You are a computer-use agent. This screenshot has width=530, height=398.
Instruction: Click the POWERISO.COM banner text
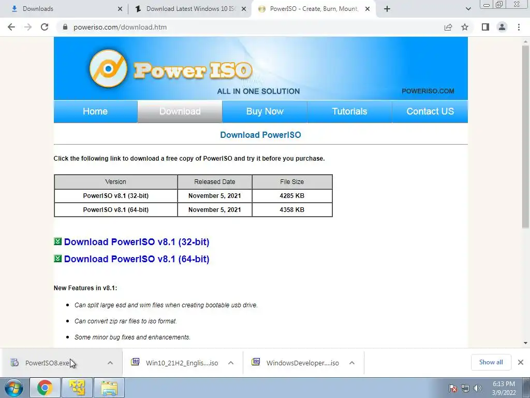pyautogui.click(x=428, y=91)
